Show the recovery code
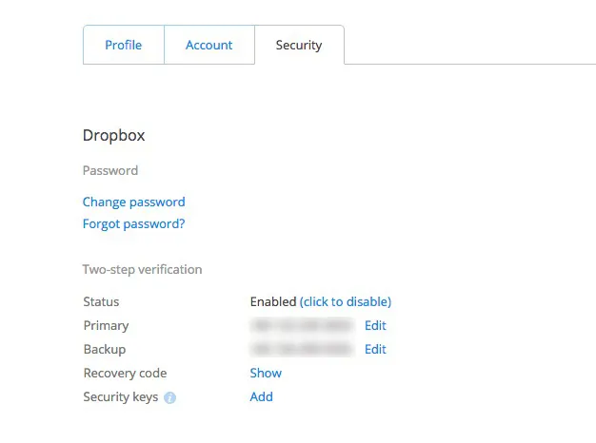The image size is (596, 443). [x=266, y=373]
